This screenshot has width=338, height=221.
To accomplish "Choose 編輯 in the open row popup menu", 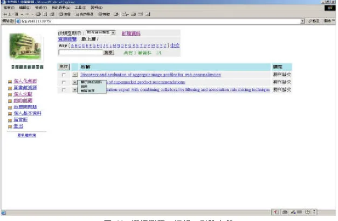I will (84, 86).
